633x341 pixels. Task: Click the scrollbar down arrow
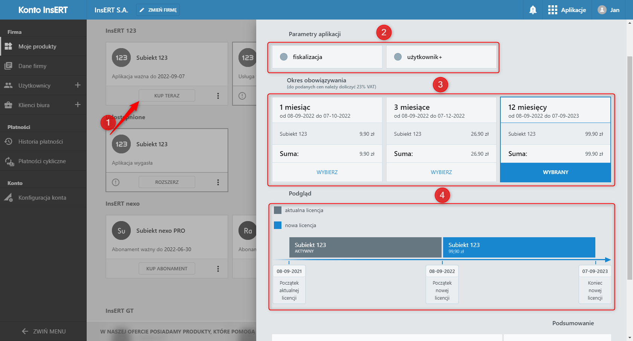[x=630, y=338]
